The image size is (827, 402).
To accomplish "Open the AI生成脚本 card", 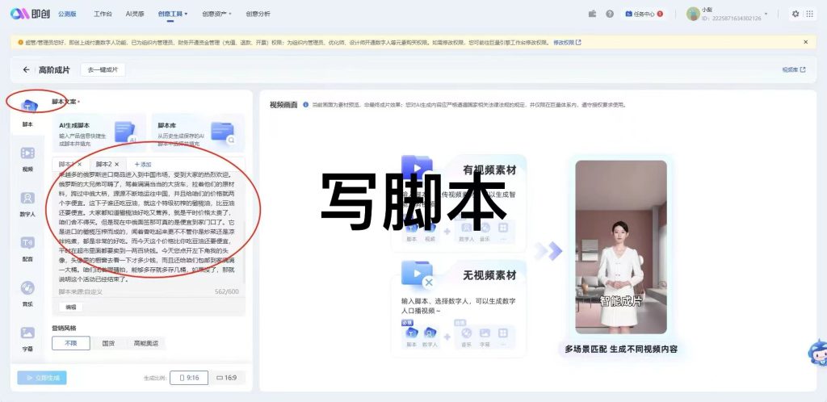I will tap(99, 132).
